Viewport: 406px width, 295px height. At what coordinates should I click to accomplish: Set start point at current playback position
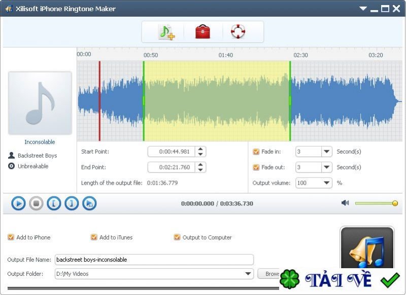tap(54, 203)
